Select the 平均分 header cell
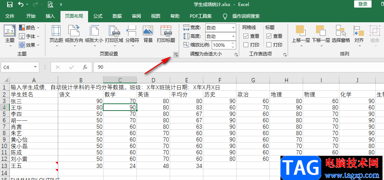This screenshot has height=180, width=384. pyautogui.click(x=187, y=95)
